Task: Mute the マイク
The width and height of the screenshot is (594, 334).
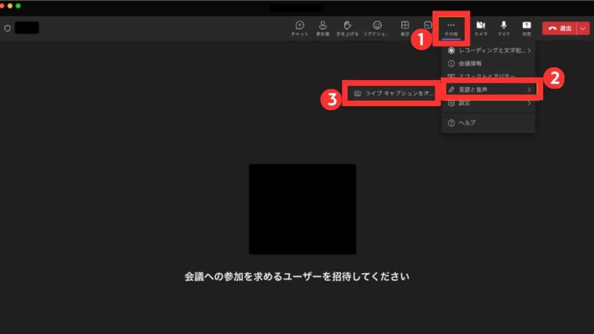Action: (502, 28)
